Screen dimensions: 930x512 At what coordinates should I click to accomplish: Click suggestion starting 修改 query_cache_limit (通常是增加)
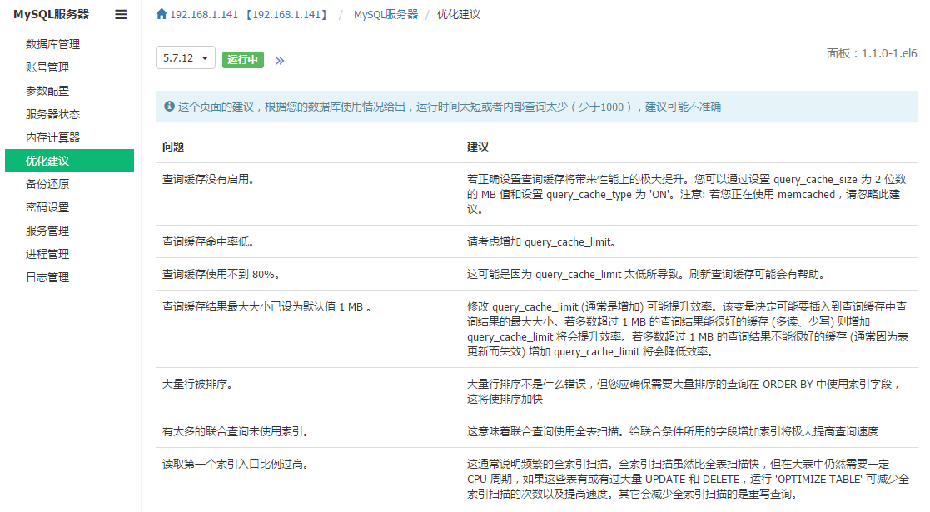[688, 329]
